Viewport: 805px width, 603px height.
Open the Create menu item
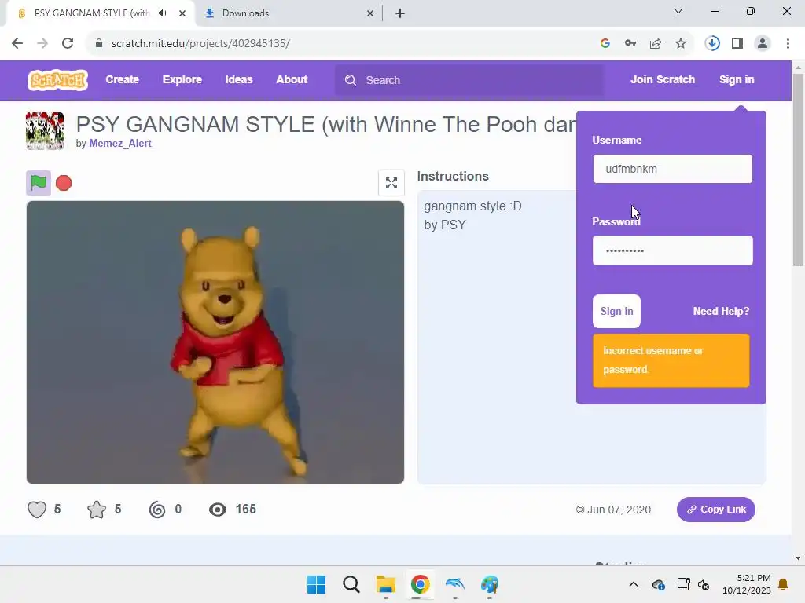122,79
